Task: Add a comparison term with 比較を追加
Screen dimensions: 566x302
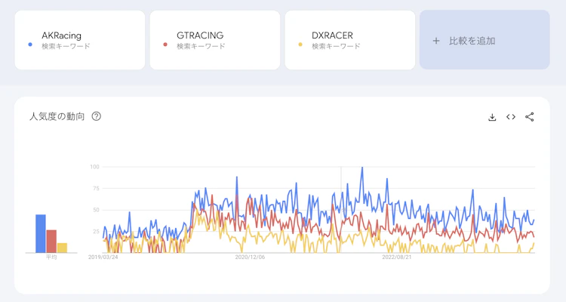Action: point(484,40)
